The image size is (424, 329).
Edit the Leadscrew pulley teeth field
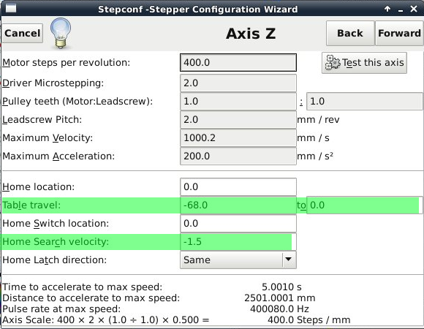364,102
